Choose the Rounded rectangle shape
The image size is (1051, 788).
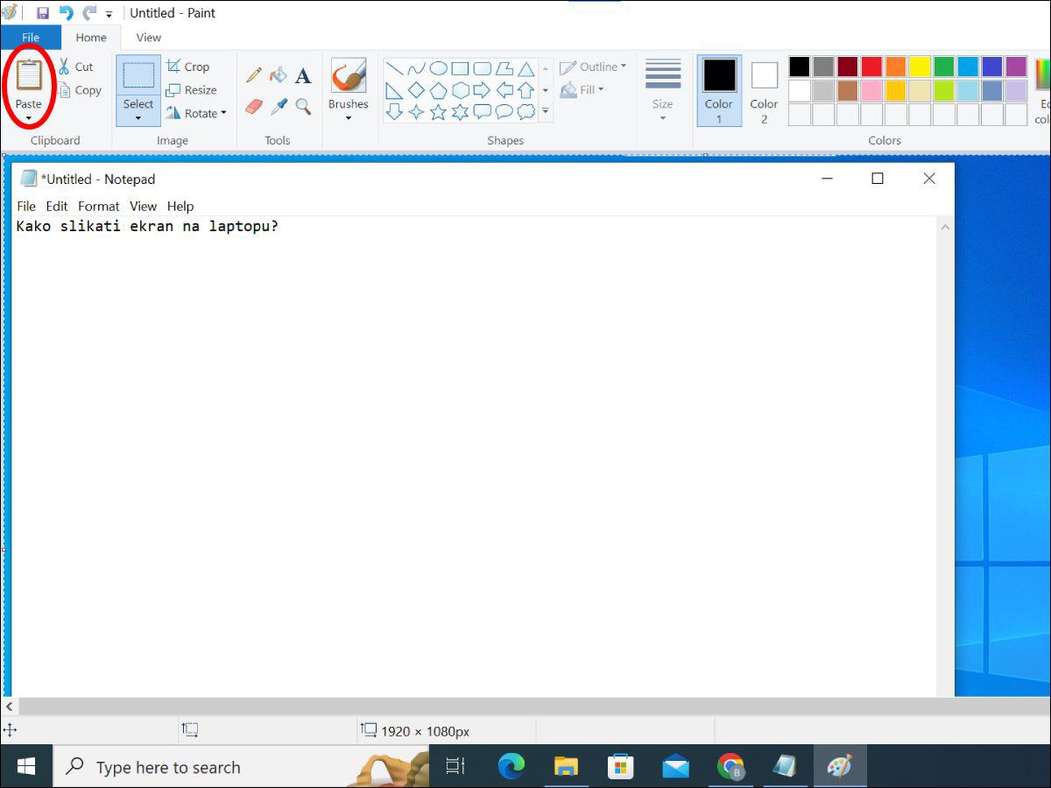[x=482, y=68]
